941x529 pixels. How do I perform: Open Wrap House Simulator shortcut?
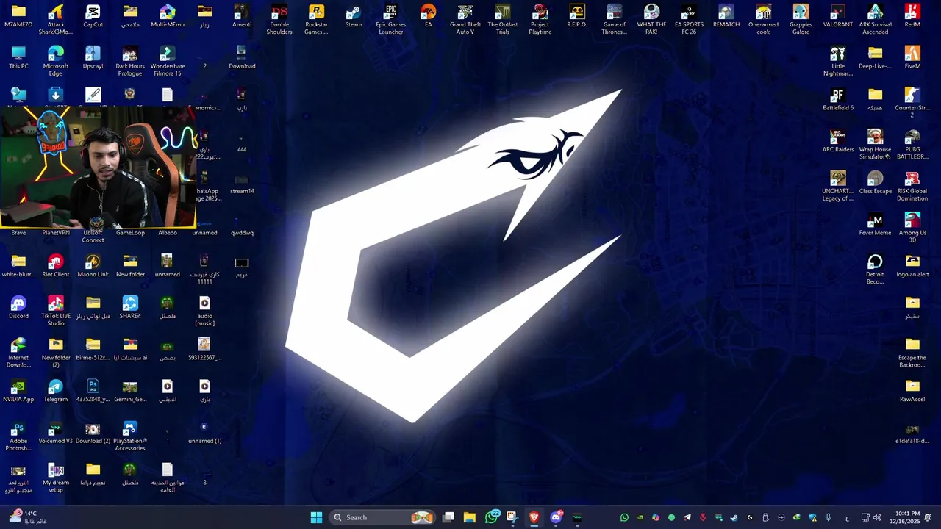(x=875, y=144)
